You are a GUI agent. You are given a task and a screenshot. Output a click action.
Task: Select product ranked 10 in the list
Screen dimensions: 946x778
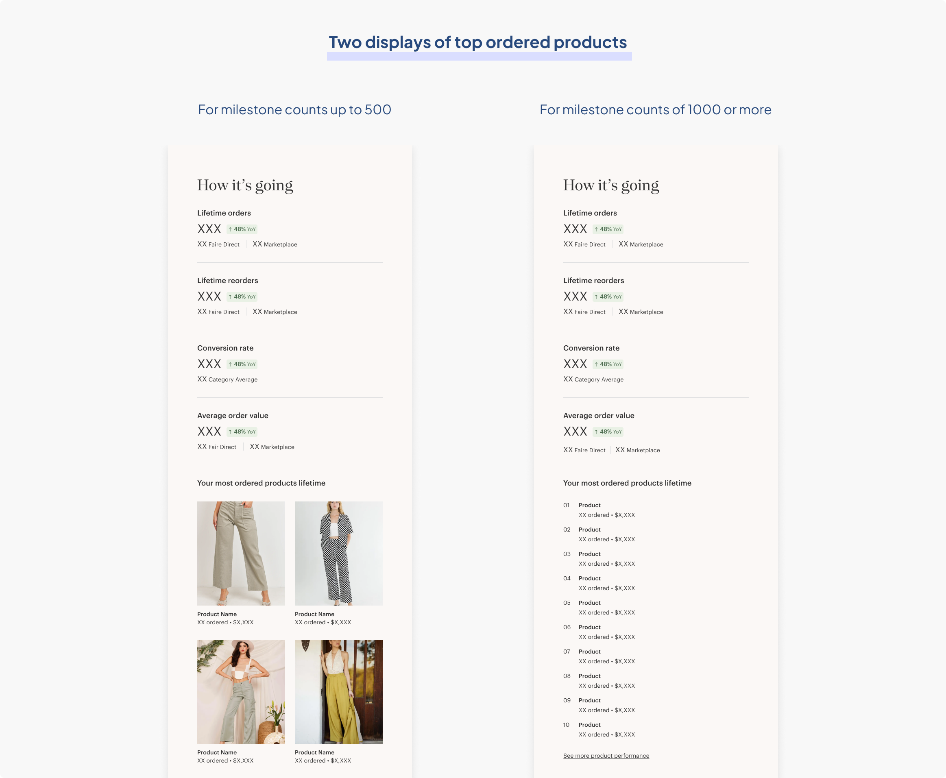(x=589, y=725)
